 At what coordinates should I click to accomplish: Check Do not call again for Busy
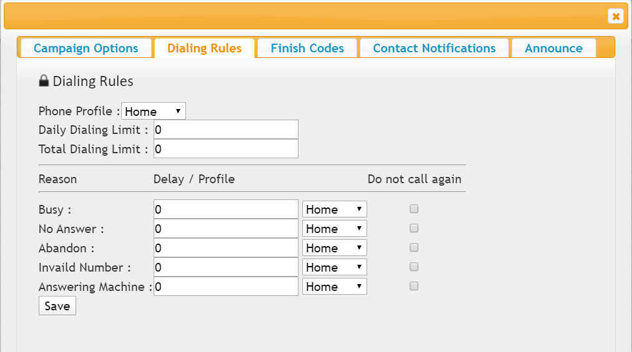413,209
